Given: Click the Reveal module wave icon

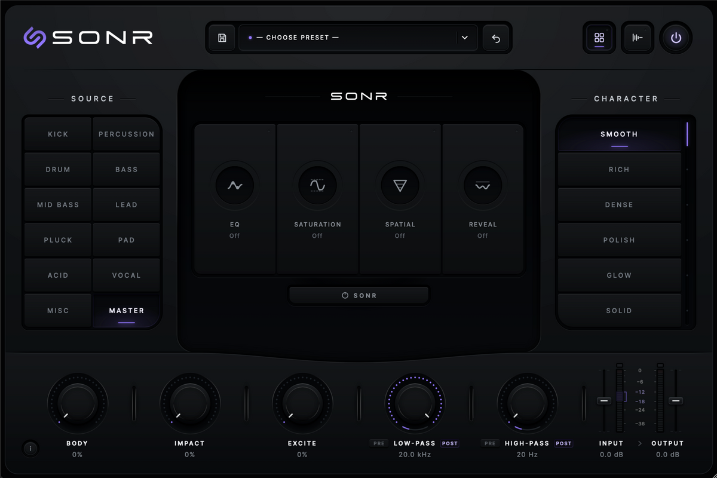Looking at the screenshot, I should [x=483, y=186].
